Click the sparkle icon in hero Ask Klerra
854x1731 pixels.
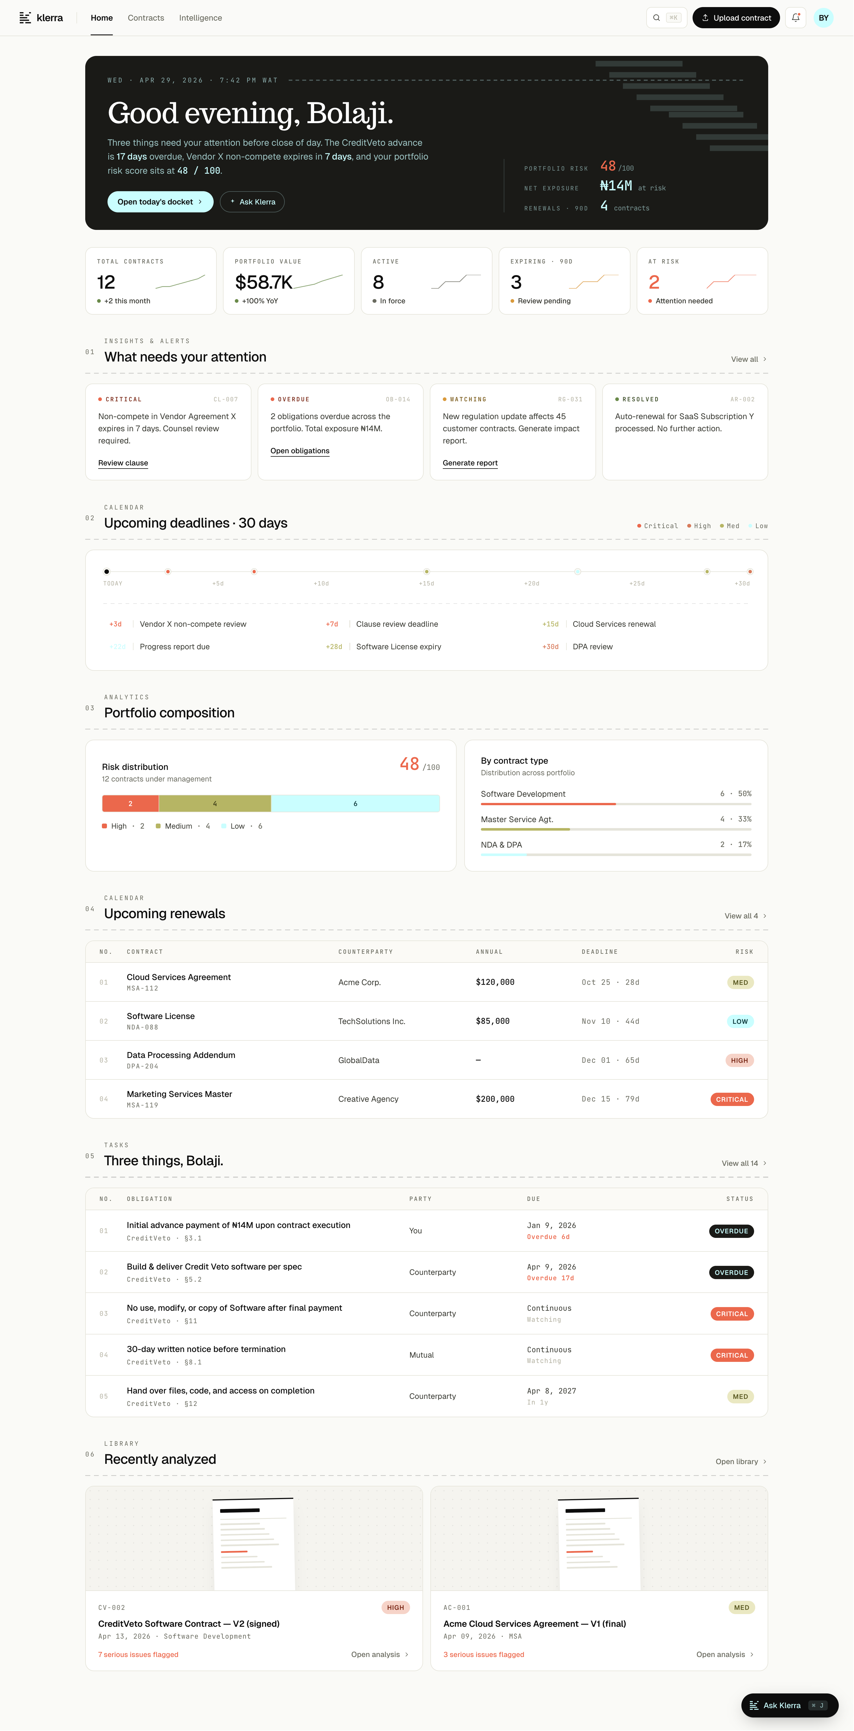[x=232, y=202]
